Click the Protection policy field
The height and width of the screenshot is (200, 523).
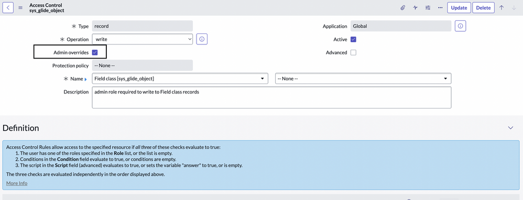[x=143, y=65]
